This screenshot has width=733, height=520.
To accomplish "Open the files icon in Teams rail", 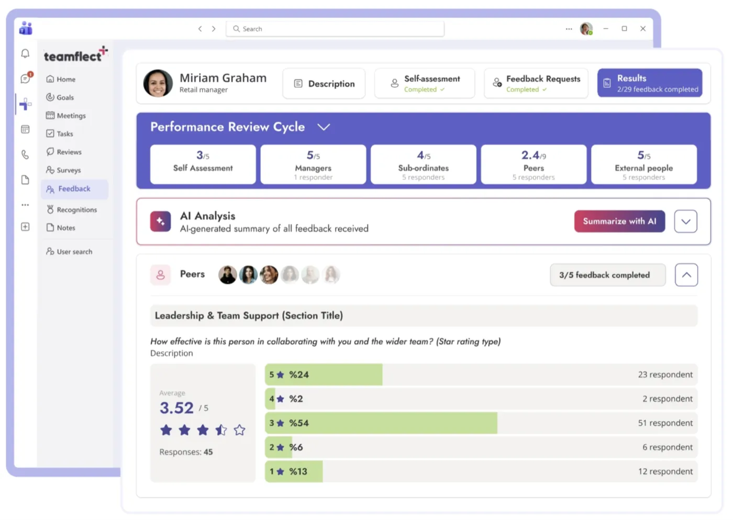I will [25, 179].
